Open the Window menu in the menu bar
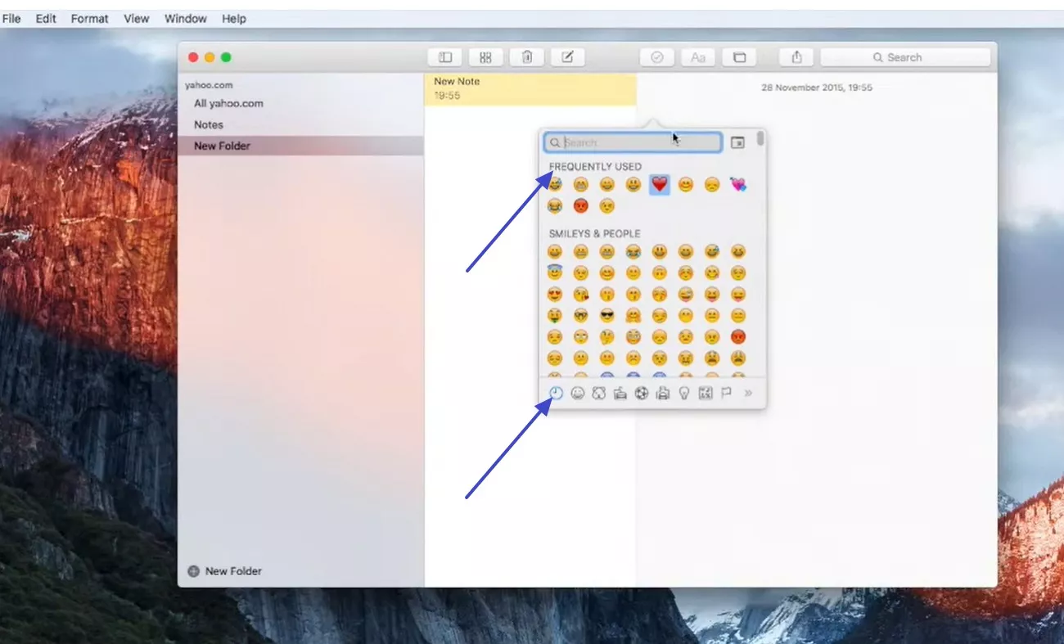Screen dimensions: 1064x644 click(x=185, y=18)
